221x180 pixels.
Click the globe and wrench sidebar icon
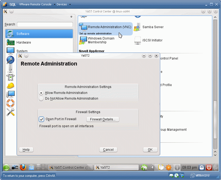coord(11,60)
